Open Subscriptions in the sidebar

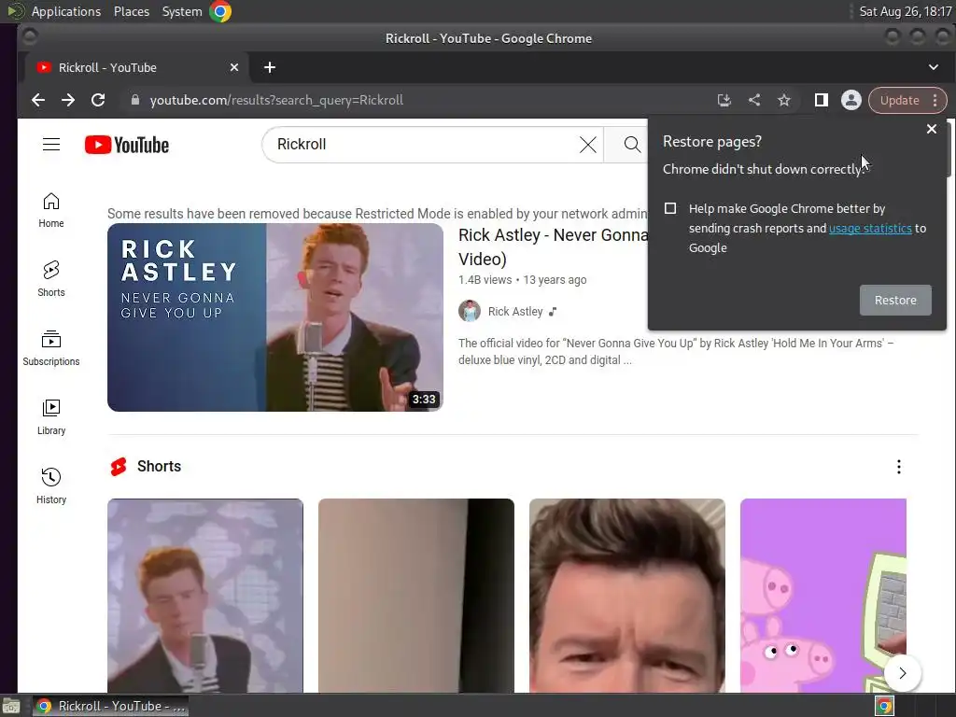(x=51, y=348)
